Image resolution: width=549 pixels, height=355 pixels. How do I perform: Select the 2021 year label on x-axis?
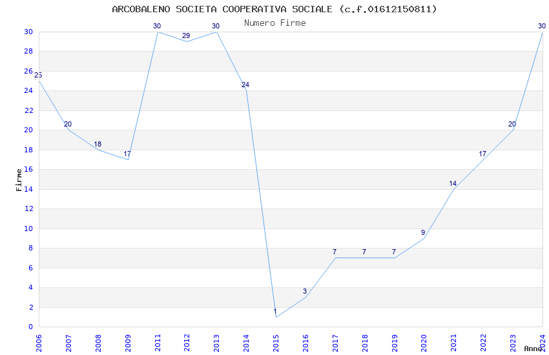point(454,343)
